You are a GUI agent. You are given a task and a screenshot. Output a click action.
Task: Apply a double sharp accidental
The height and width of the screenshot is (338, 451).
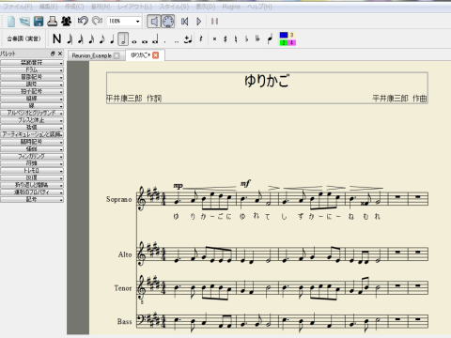[214, 39]
